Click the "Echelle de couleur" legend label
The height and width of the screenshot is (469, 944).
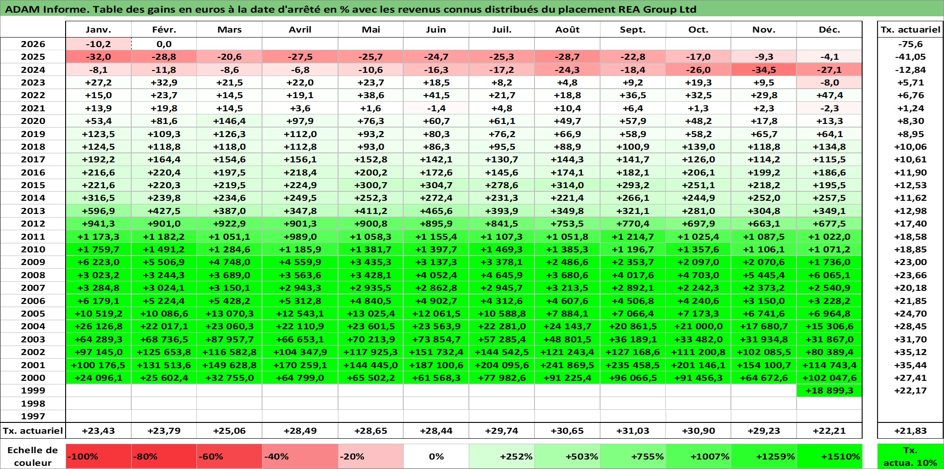(x=33, y=456)
